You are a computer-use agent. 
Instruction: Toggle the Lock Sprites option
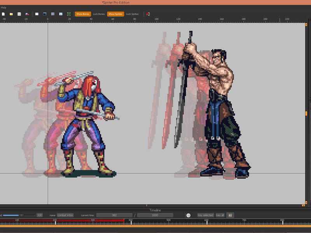click(132, 14)
